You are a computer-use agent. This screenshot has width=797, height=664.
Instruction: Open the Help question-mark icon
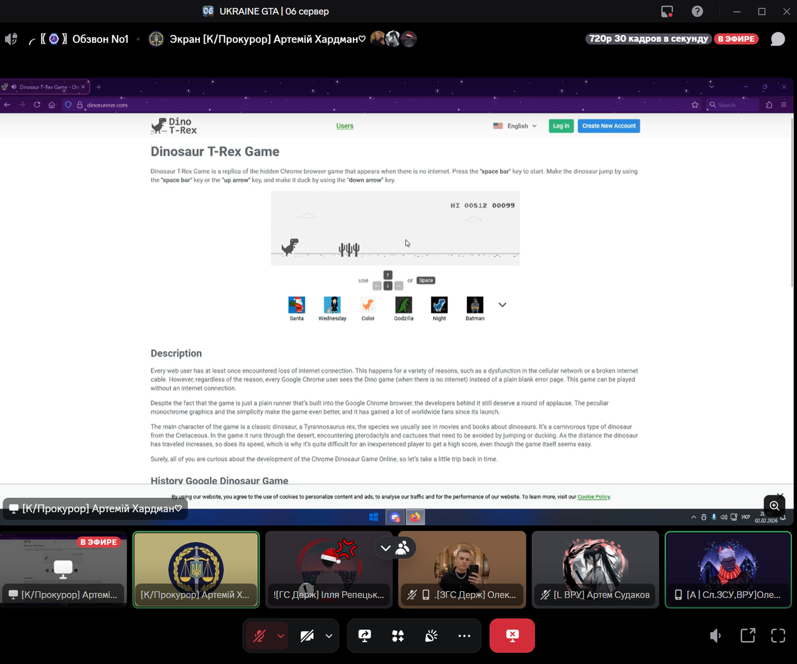(697, 11)
